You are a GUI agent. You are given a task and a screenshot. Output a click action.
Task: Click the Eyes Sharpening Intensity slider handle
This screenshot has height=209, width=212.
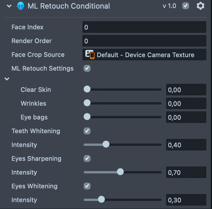[x=120, y=172]
